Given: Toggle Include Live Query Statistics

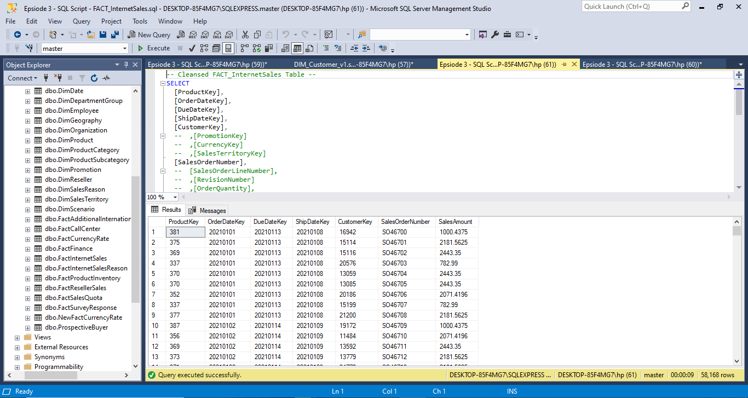Looking at the screenshot, I should tap(257, 48).
